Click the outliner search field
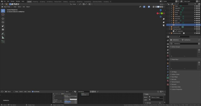The height and width of the screenshot is (106, 201). pos(183,4)
